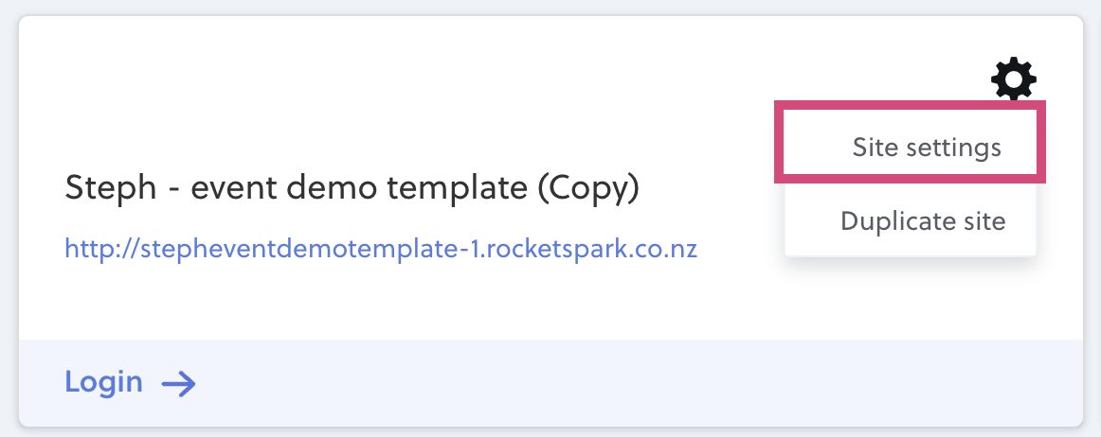Screen dimensions: 1101x437
Task: Select the event demo template site name
Action: 352,188
